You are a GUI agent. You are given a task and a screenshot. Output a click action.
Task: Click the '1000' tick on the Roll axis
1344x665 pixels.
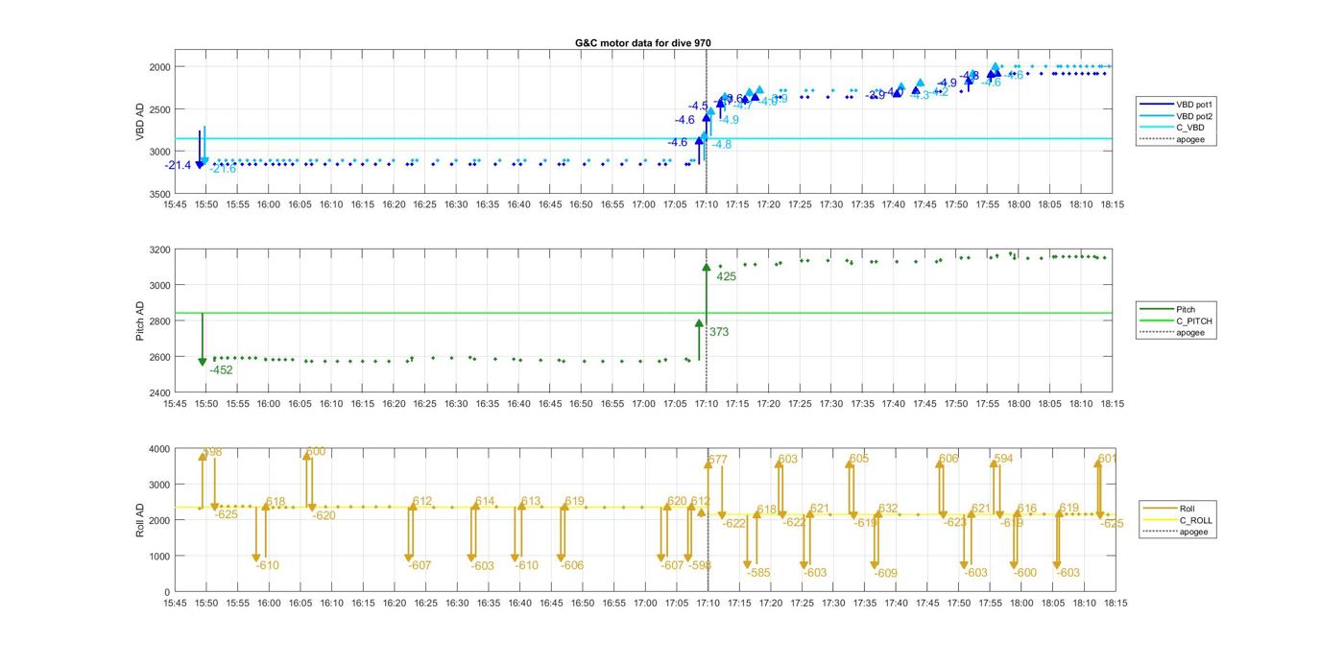click(157, 557)
